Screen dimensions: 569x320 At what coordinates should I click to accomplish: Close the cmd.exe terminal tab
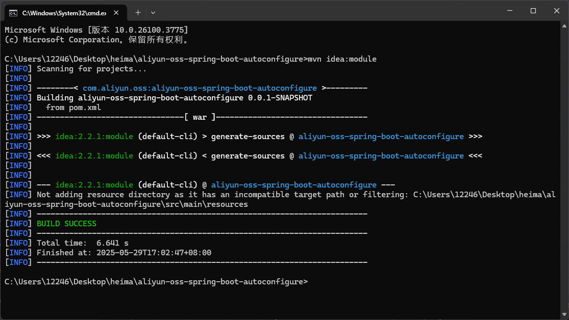117,12
